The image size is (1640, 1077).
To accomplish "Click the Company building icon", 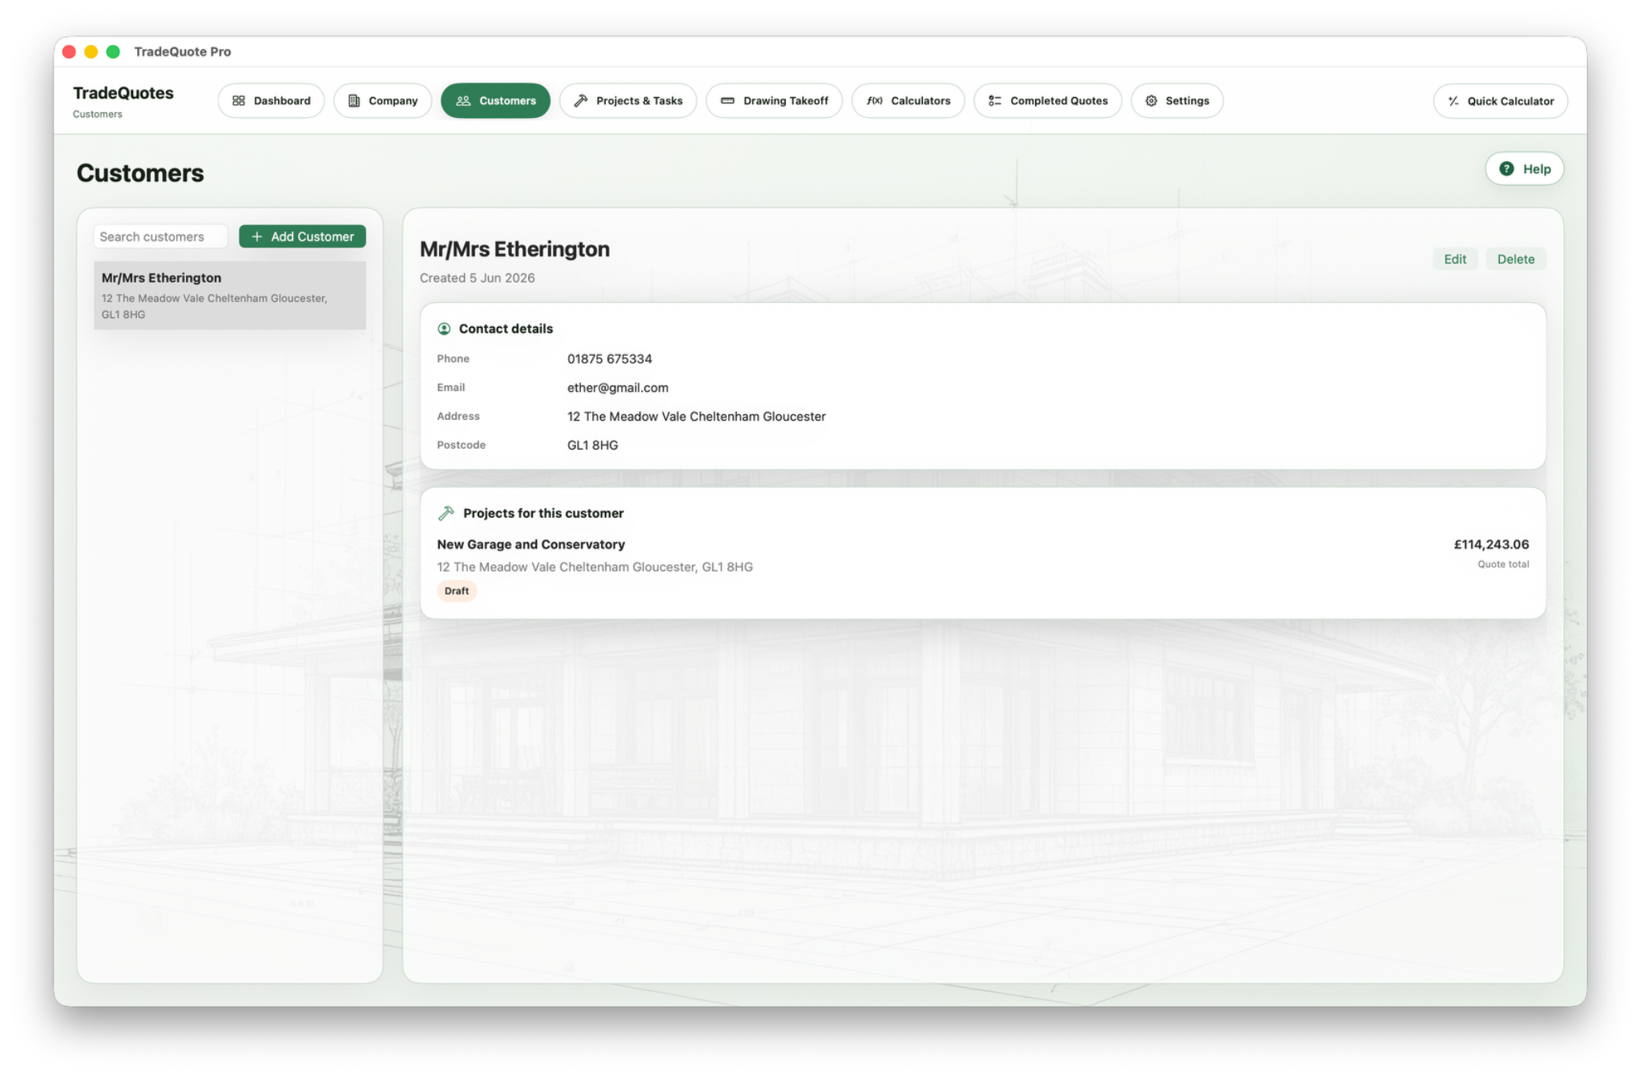I will (353, 101).
